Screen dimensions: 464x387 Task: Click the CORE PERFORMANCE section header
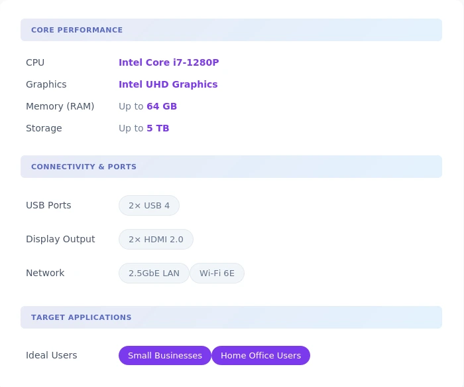(x=231, y=30)
